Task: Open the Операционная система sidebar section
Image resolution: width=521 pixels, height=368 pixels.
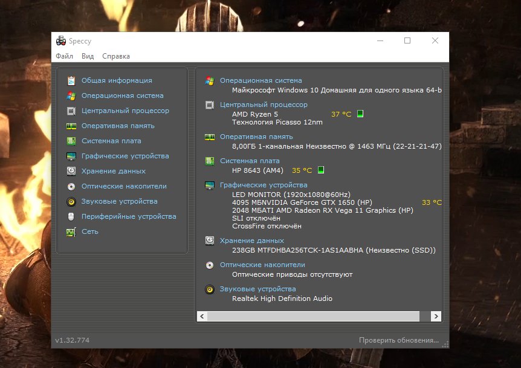Action: coord(123,95)
